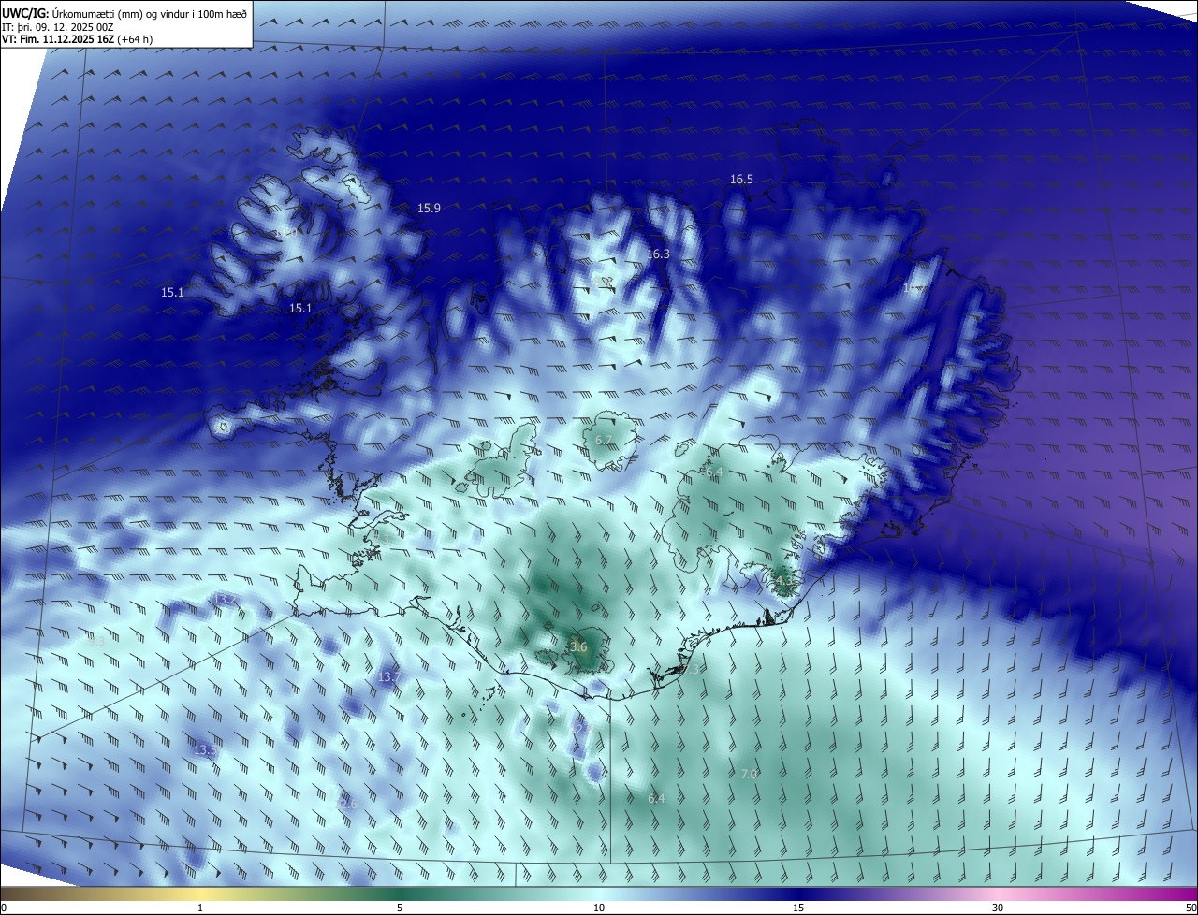Click the legend tick label 10
The height and width of the screenshot is (915, 1198).
coord(599,908)
